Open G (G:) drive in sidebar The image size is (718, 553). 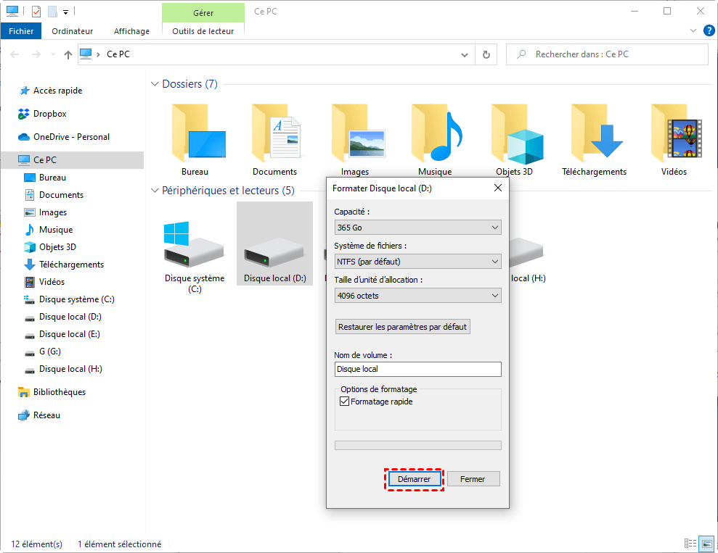point(49,352)
